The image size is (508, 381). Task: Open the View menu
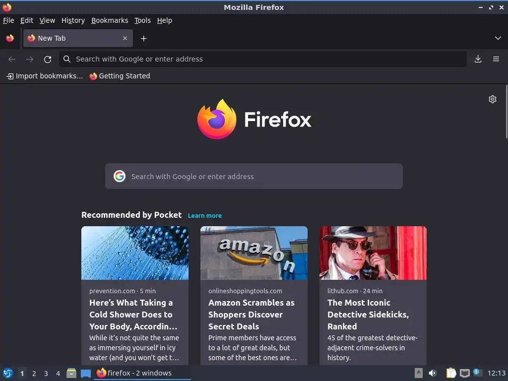coord(47,20)
